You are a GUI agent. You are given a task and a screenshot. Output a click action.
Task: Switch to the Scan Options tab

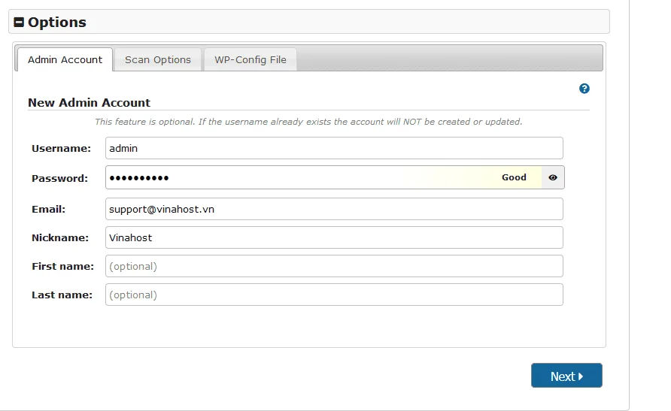tap(158, 60)
